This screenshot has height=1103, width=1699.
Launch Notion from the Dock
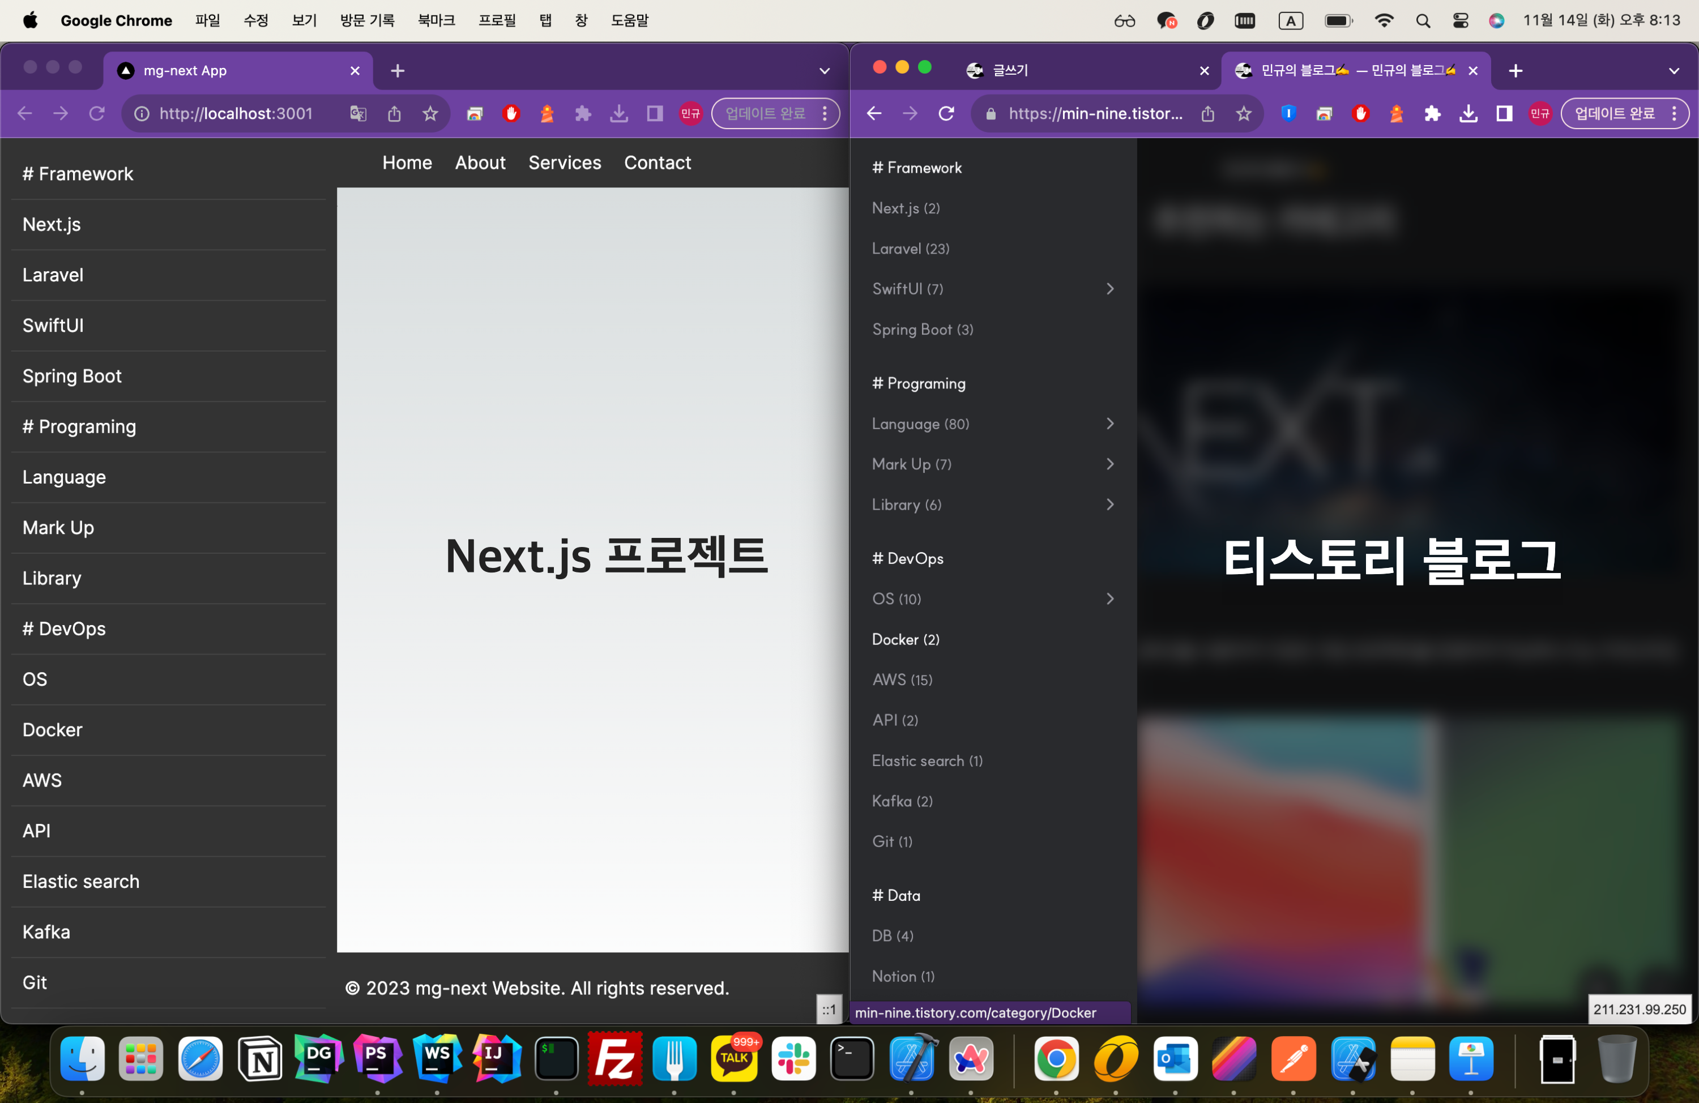pyautogui.click(x=260, y=1059)
